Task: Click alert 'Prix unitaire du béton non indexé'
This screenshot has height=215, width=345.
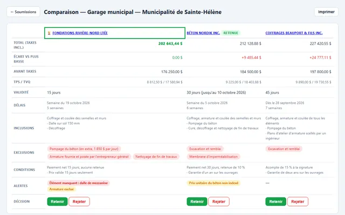Action: [213, 183]
